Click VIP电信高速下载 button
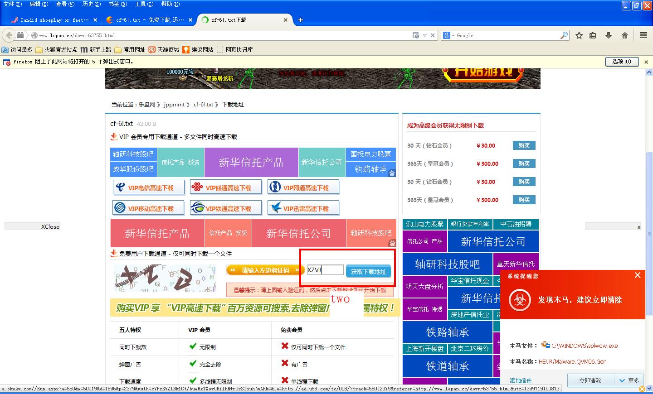The width and height of the screenshot is (653, 394). coord(149,187)
